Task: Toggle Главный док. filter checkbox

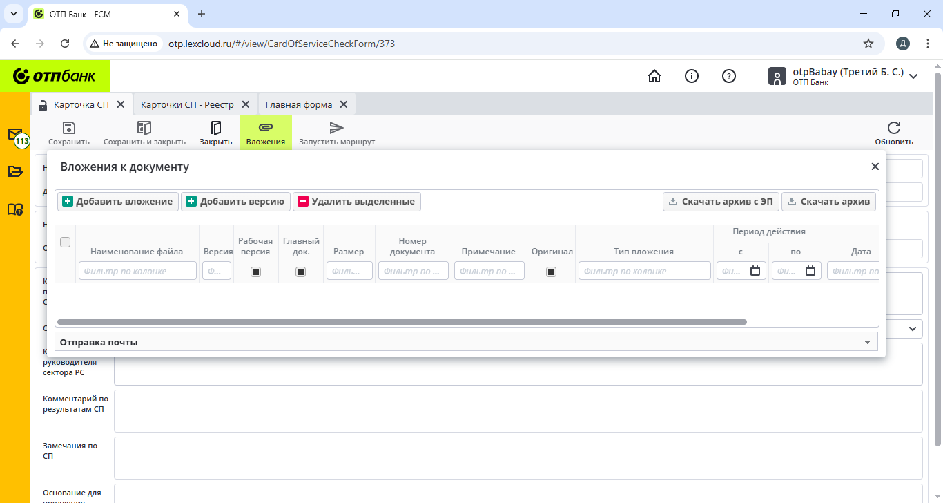Action: coord(300,272)
